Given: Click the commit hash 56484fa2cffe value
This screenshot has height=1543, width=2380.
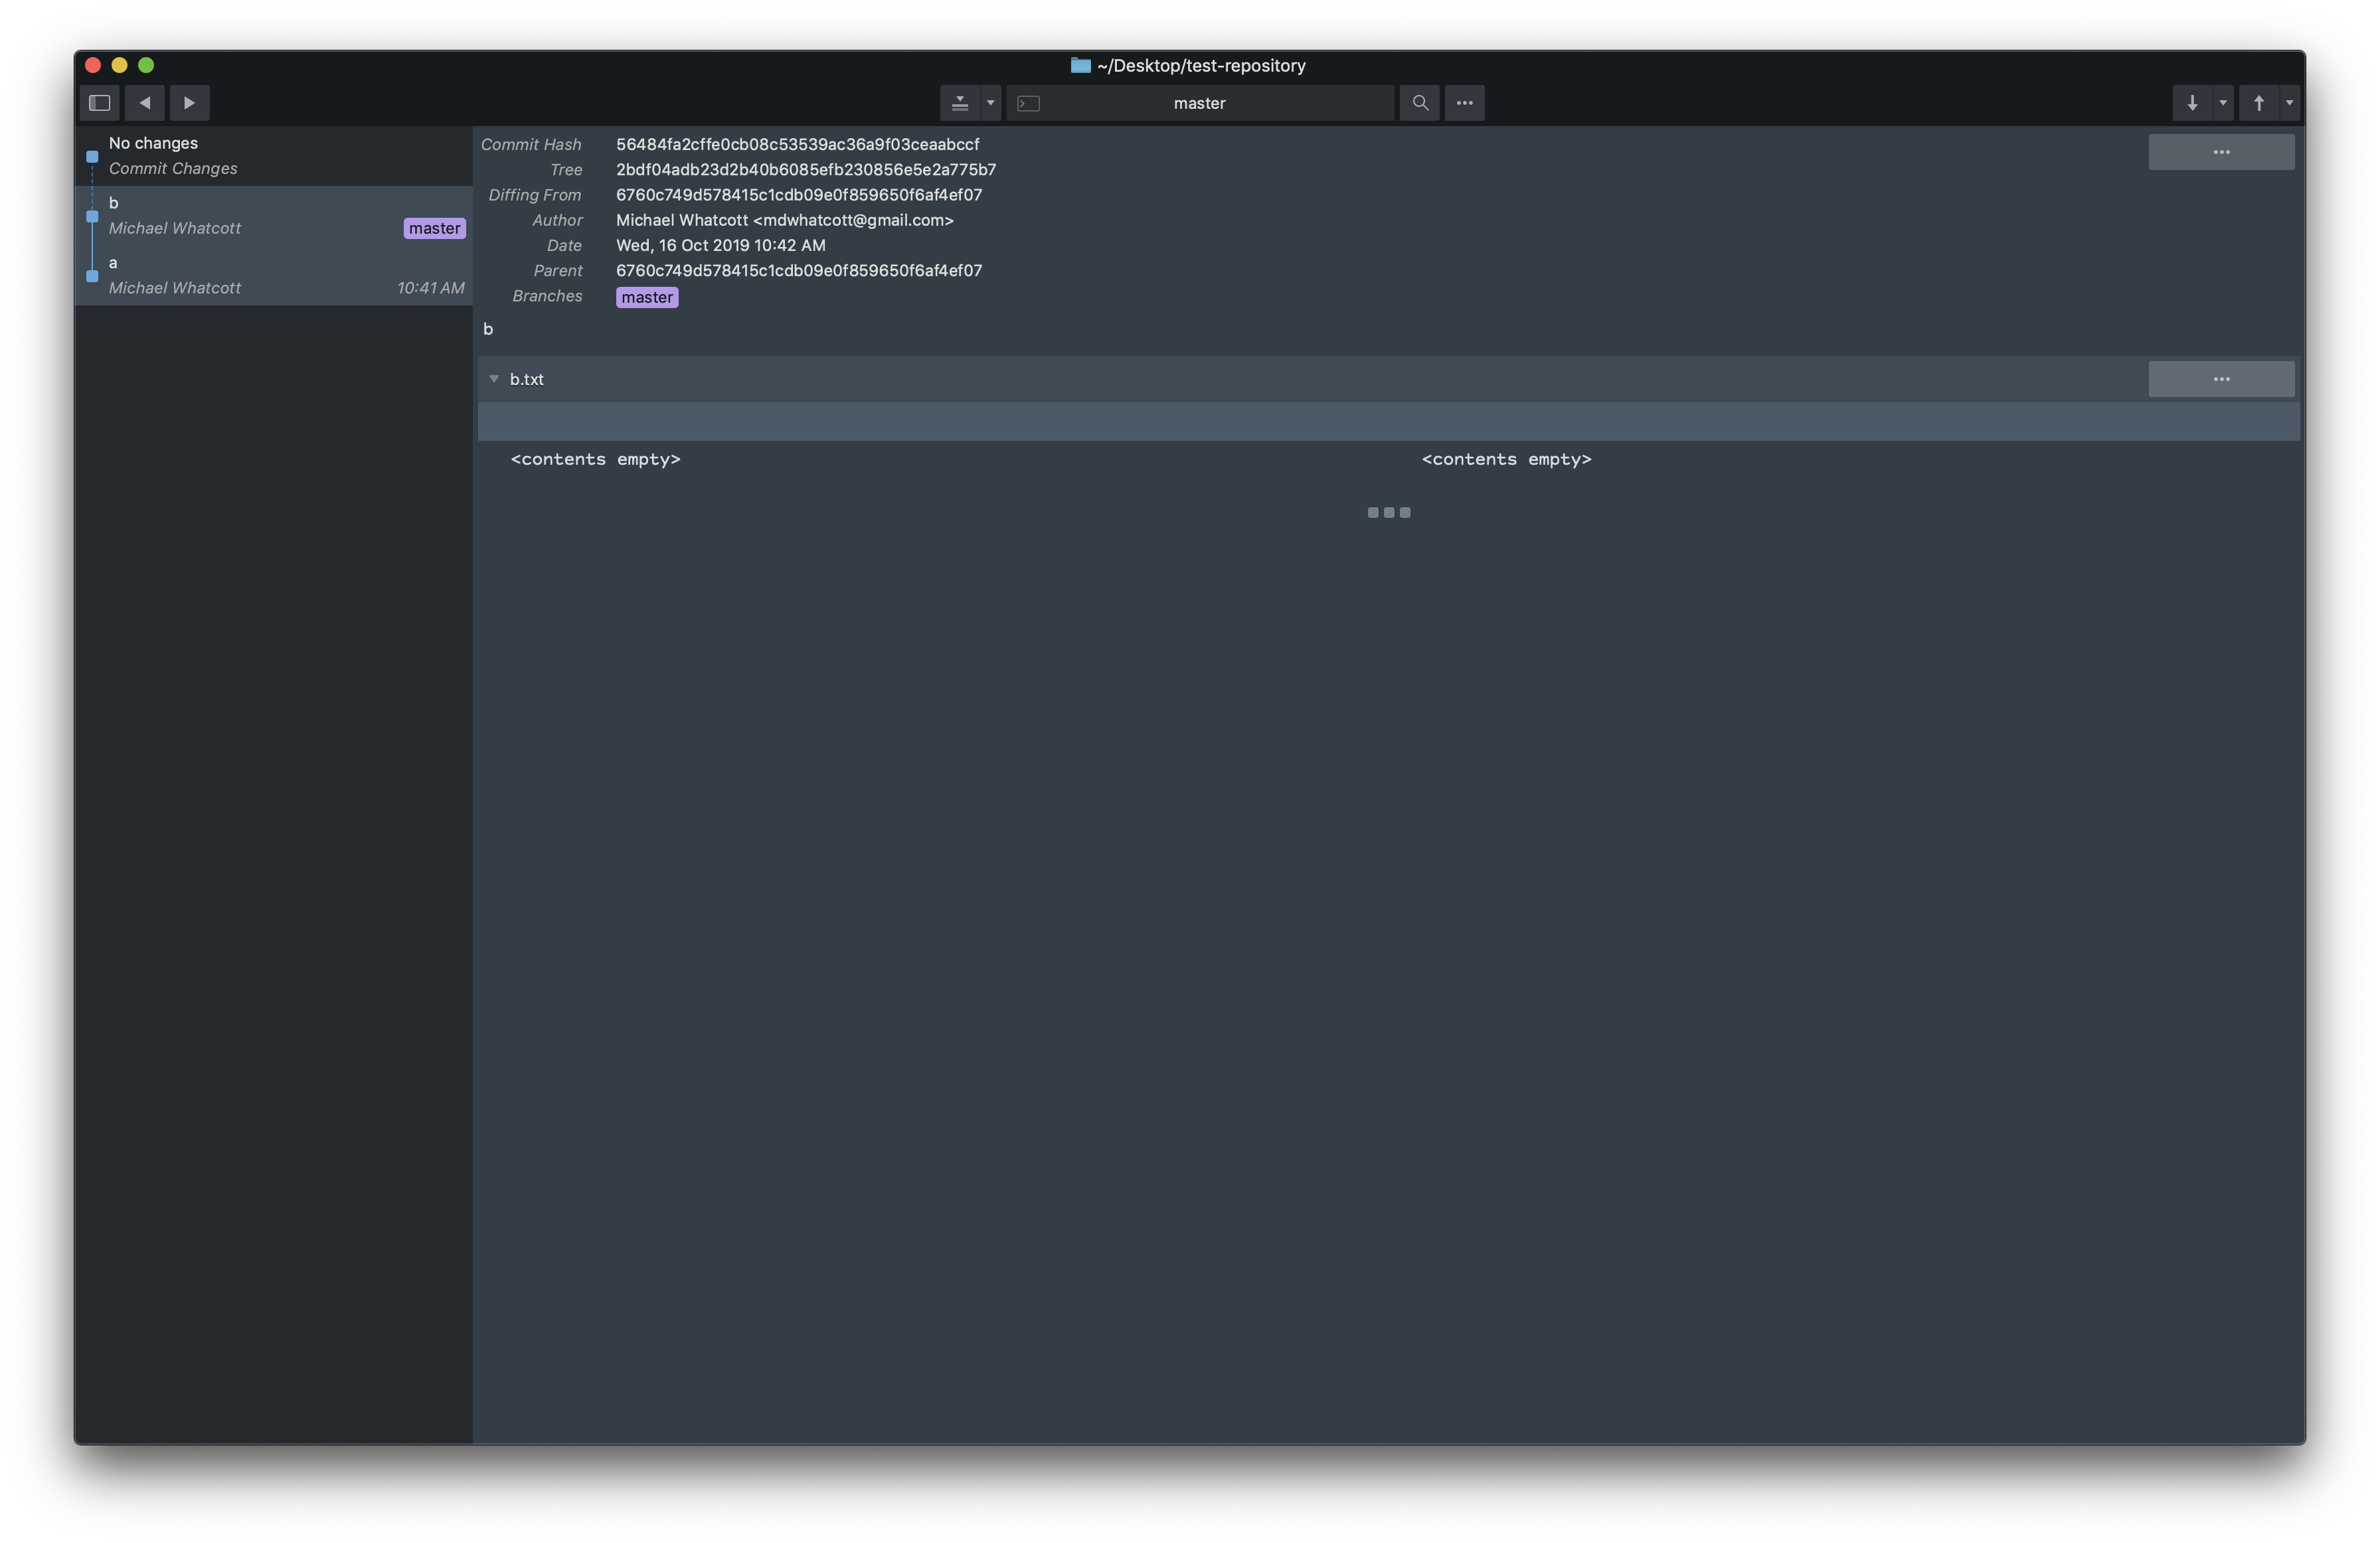Looking at the screenshot, I should pyautogui.click(x=798, y=145).
